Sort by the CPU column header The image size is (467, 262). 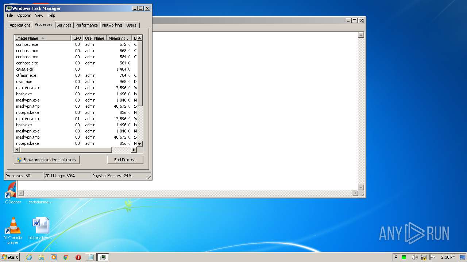pyautogui.click(x=77, y=38)
